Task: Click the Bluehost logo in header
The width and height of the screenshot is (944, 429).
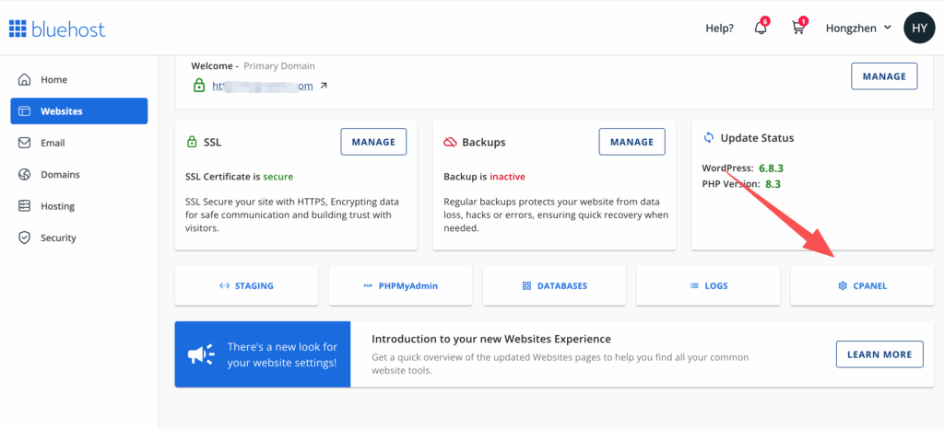Action: 57,29
